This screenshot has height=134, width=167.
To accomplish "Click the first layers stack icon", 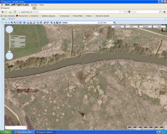I will 38,23.
